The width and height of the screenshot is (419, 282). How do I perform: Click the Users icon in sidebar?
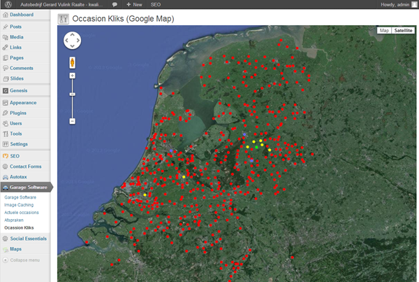[6, 123]
